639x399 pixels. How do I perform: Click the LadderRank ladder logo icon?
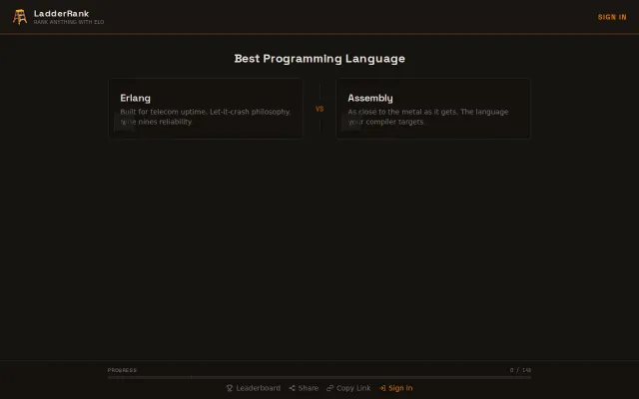click(x=20, y=17)
